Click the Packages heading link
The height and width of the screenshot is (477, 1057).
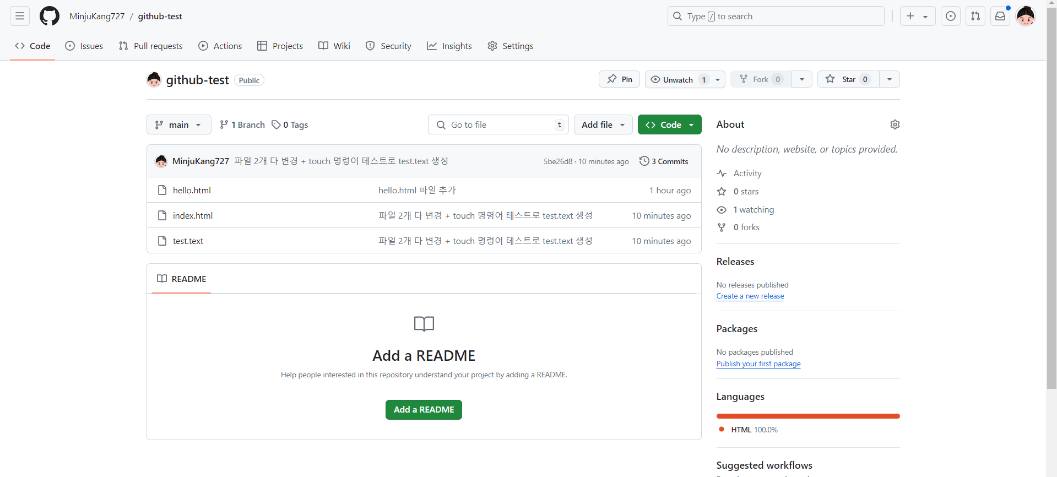point(737,329)
